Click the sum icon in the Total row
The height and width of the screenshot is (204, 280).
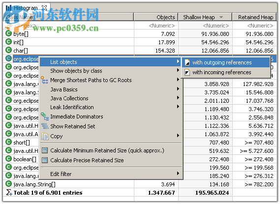(9, 192)
